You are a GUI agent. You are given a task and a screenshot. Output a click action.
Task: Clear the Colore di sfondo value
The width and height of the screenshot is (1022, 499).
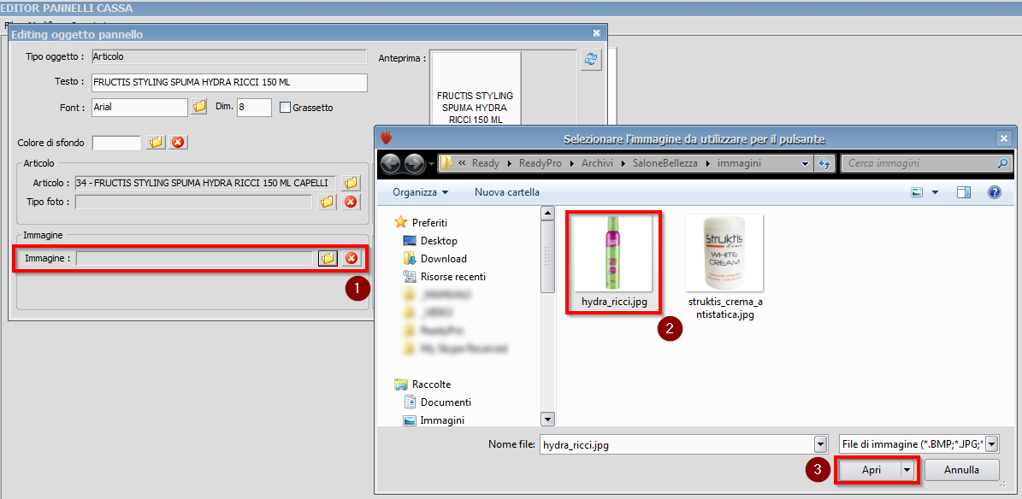tap(179, 143)
